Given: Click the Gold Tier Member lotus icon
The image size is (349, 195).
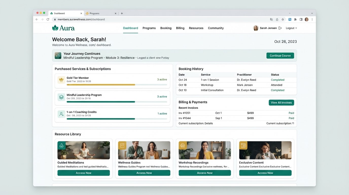Looking at the screenshot, I should coord(61,80).
